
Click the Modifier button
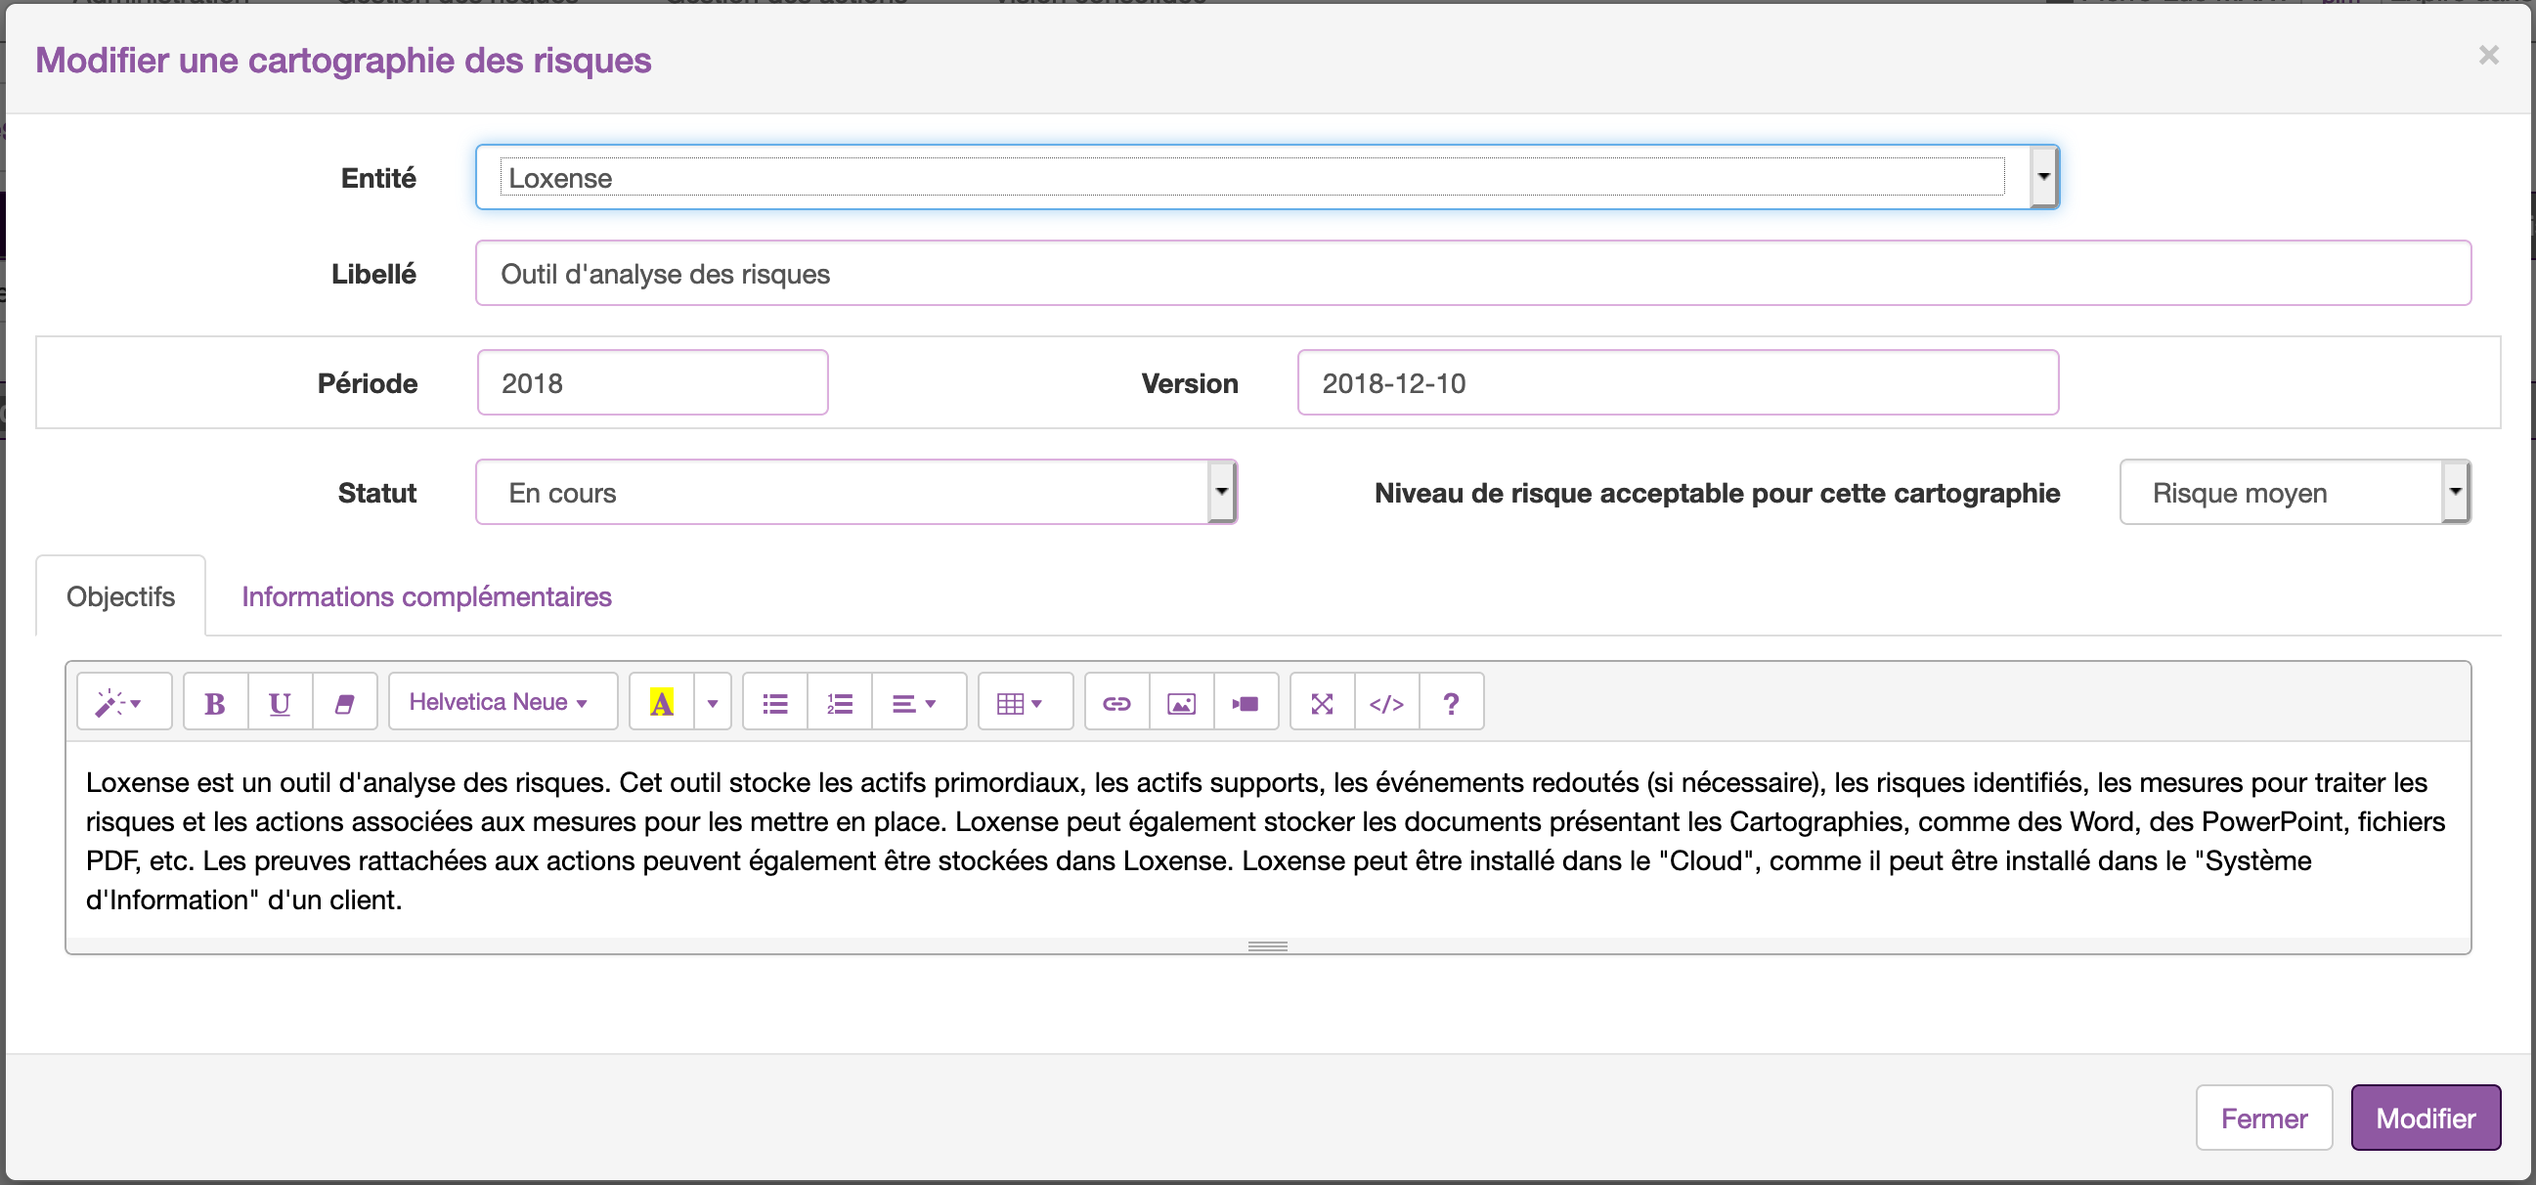2426,1119
